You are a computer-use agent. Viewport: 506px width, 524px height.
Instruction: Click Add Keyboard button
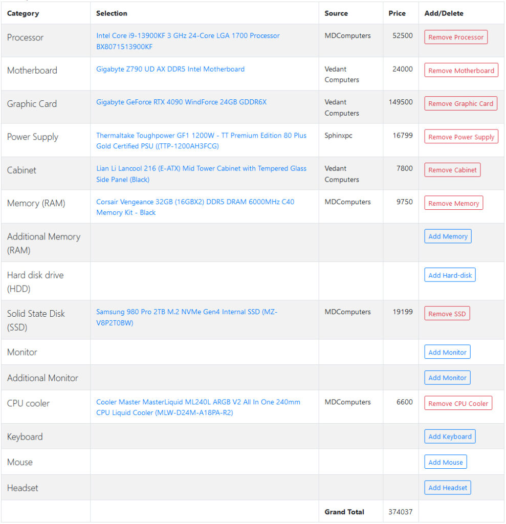(450, 436)
